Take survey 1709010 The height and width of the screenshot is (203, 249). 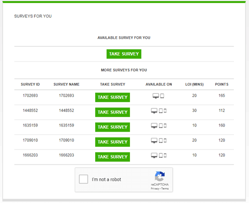coord(113,142)
